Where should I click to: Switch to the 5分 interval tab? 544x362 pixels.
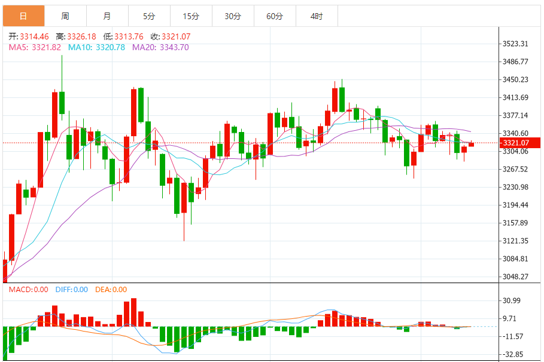pyautogui.click(x=149, y=16)
